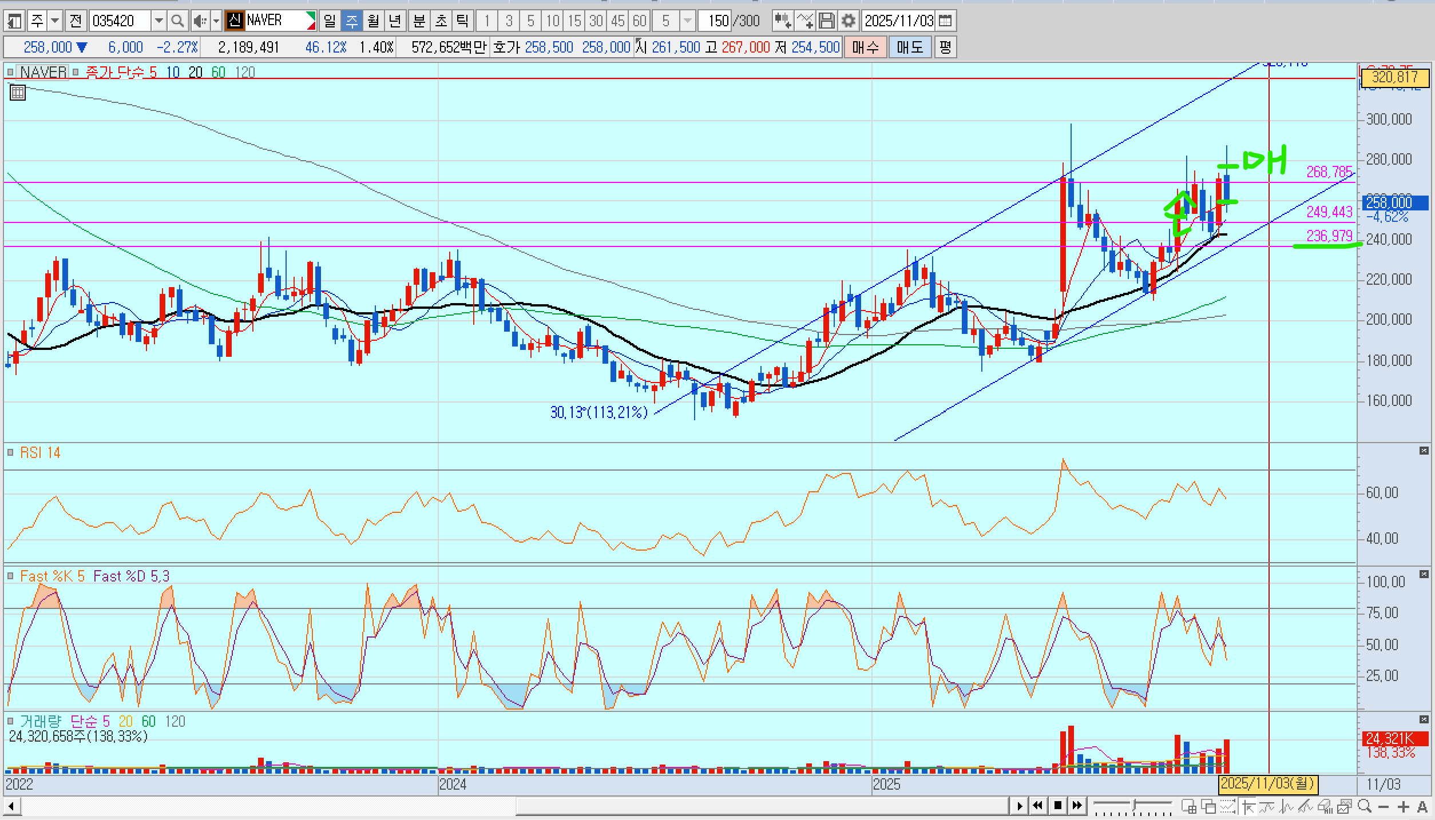Click the save chart floppy icon
The width and height of the screenshot is (1435, 820).
click(x=826, y=21)
